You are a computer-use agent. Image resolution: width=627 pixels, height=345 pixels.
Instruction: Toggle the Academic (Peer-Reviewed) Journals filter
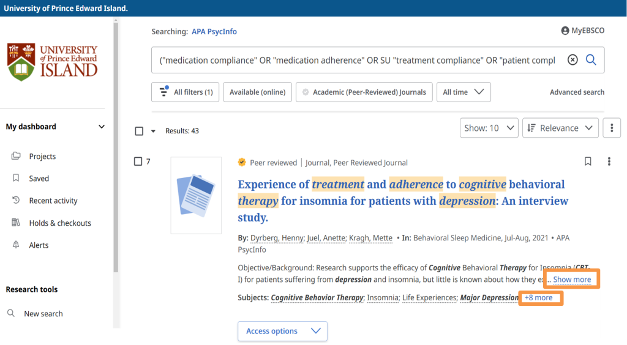point(364,92)
